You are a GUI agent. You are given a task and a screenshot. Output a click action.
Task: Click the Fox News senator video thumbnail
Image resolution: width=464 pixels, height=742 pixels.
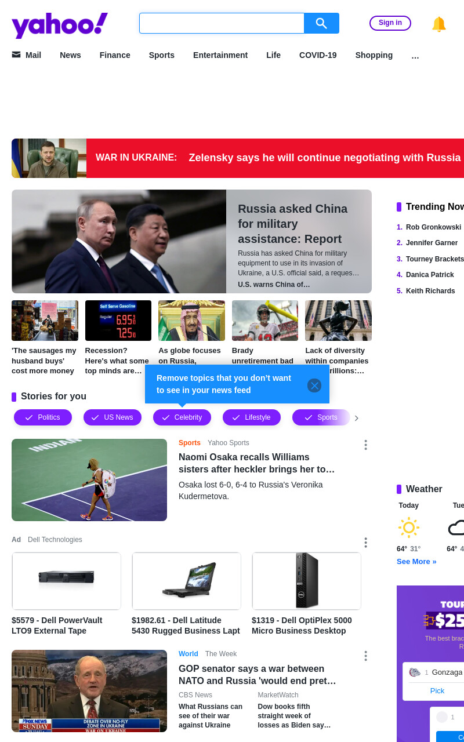[x=89, y=691]
